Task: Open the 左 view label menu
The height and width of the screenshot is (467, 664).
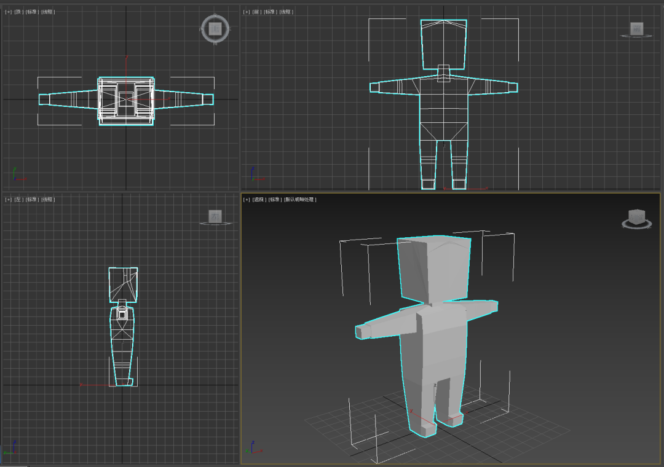Action: pos(18,200)
